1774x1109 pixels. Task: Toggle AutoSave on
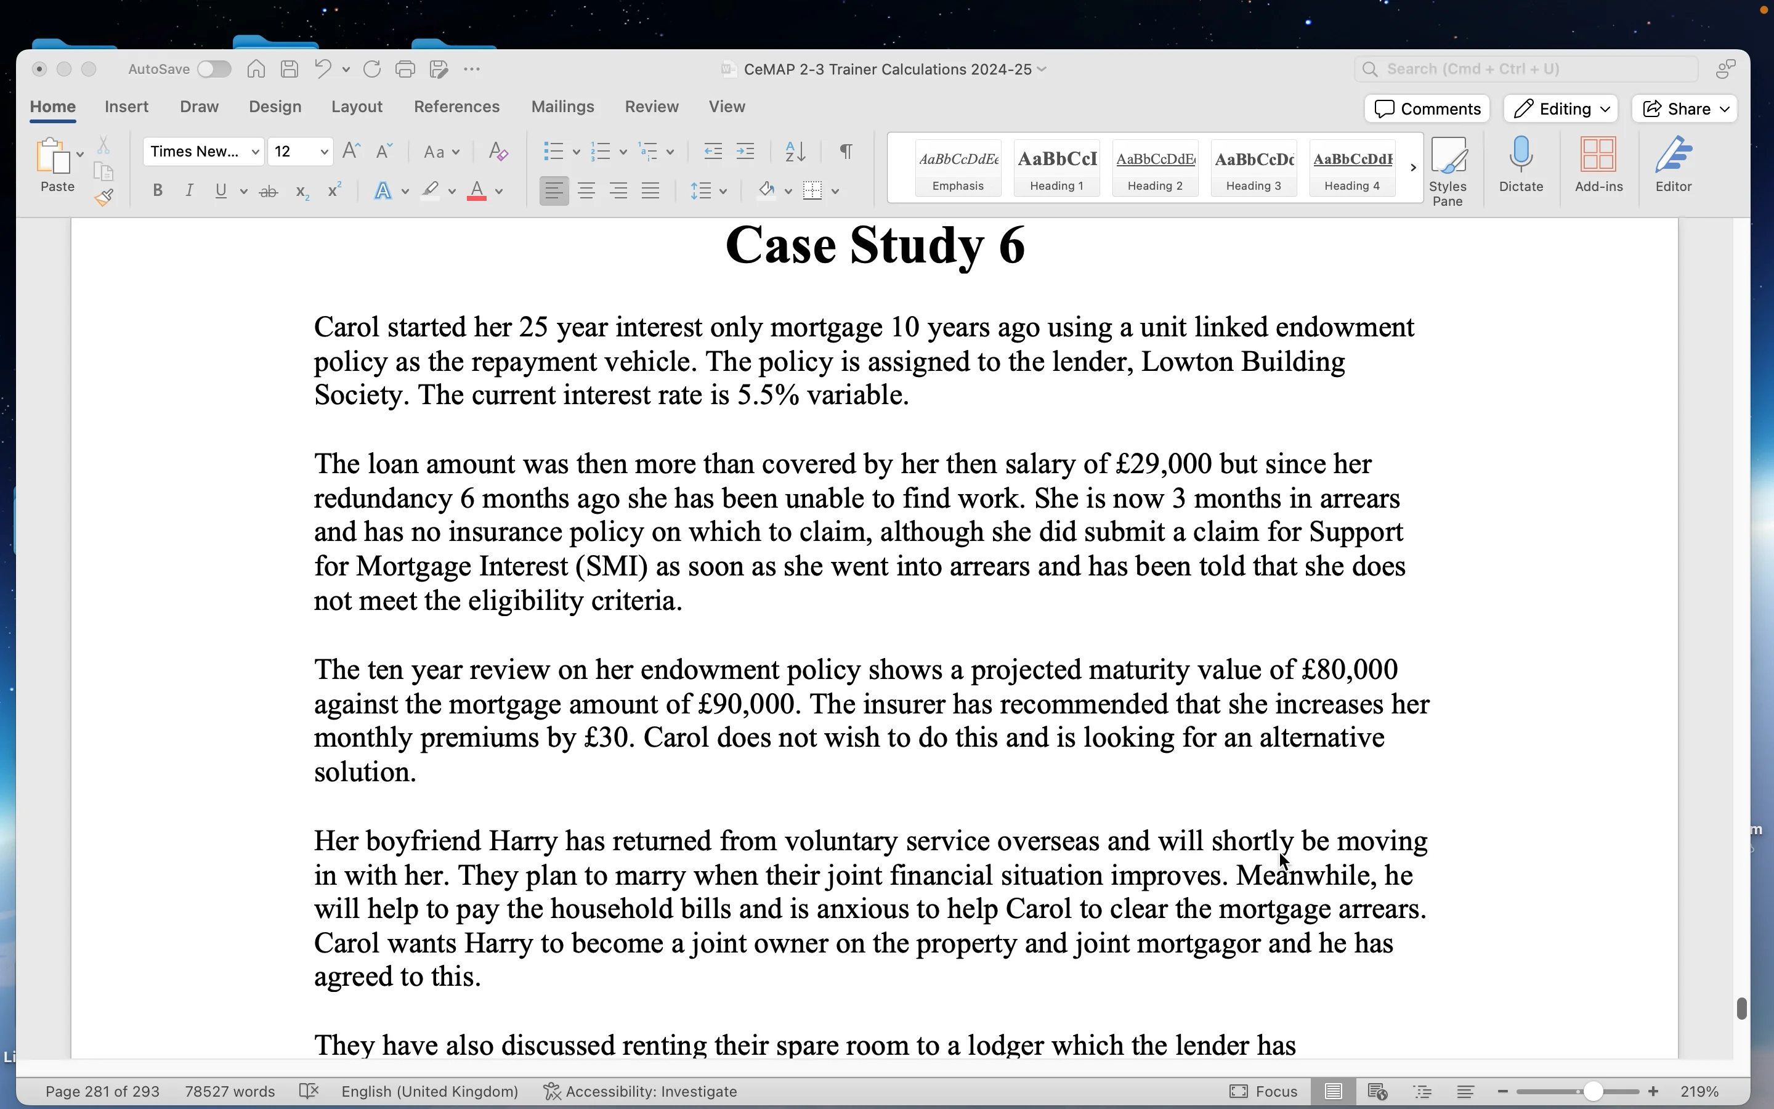213,68
